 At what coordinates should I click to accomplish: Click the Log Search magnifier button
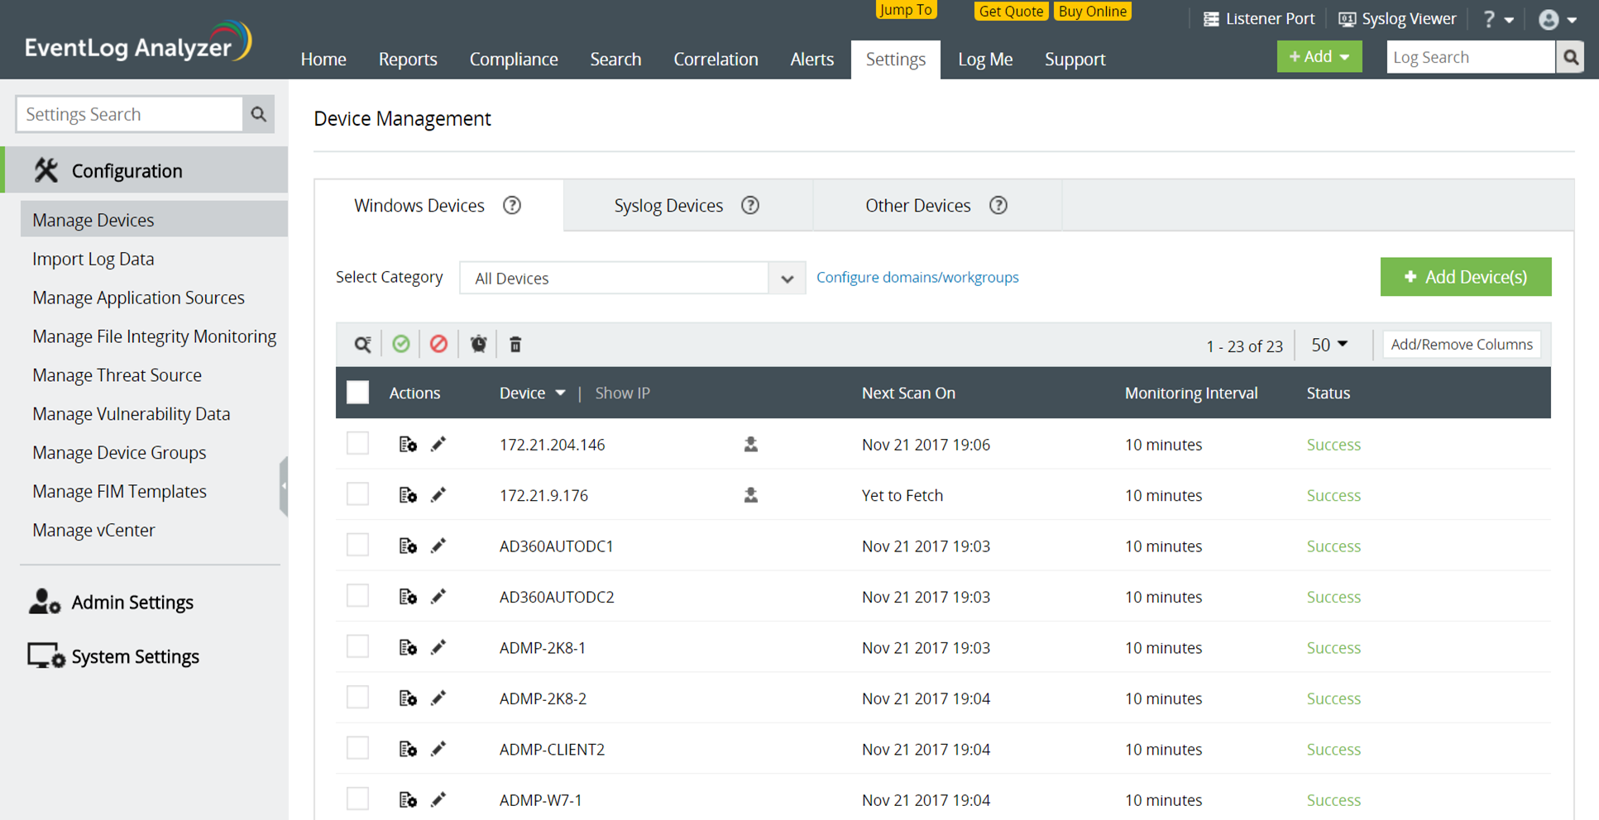tap(1570, 57)
